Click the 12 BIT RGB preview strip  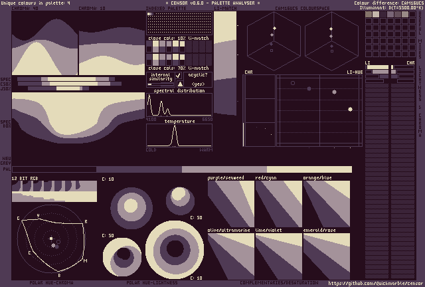(x=54, y=191)
